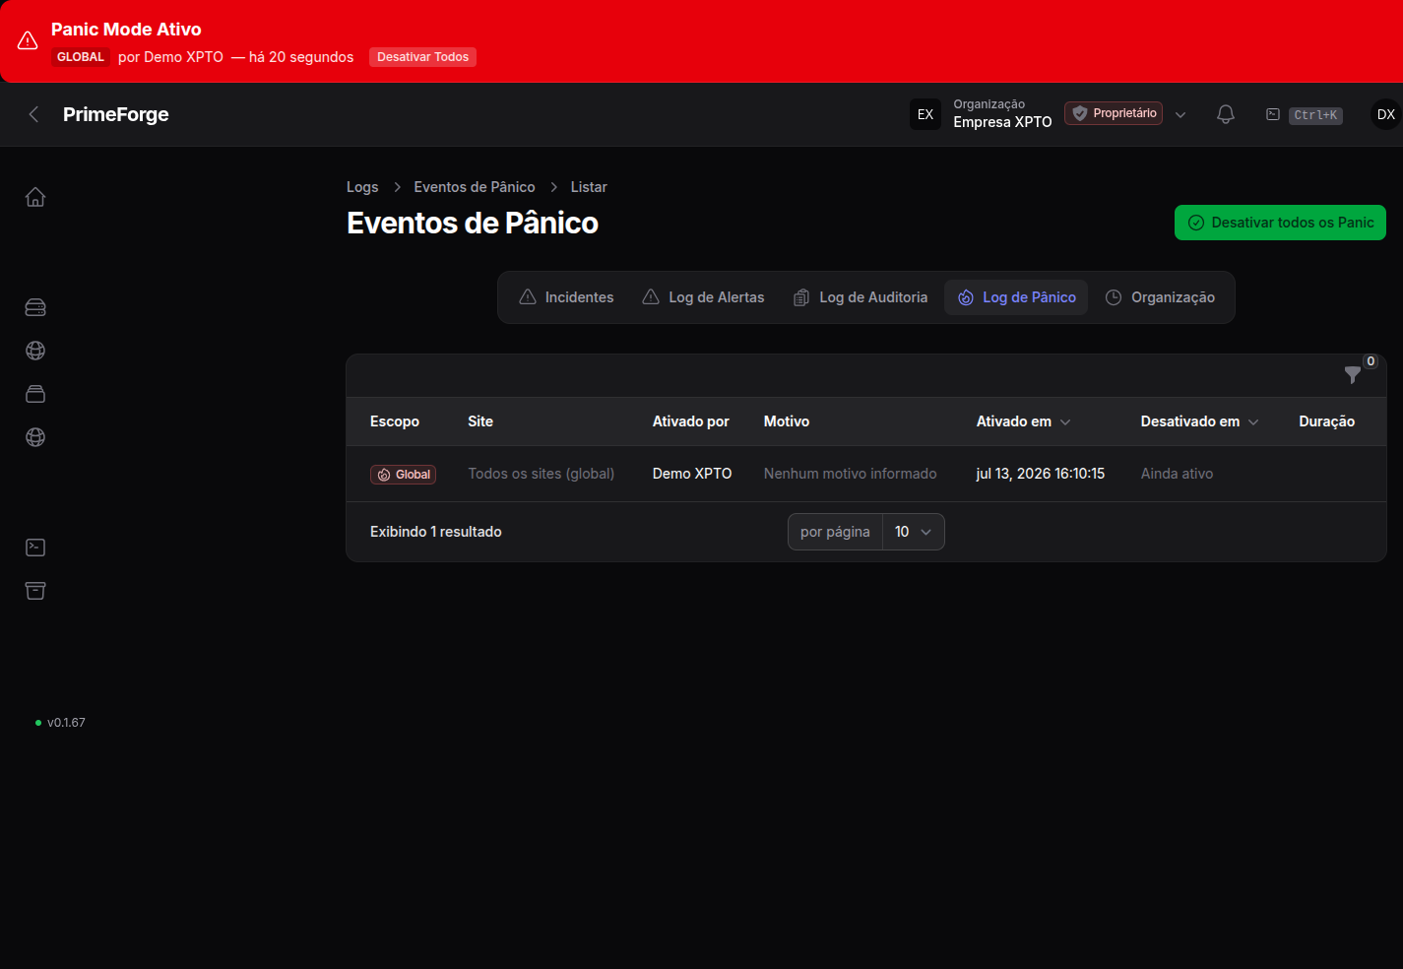This screenshot has width=1403, height=969.
Task: Click the Desativar Todos button in the red banner
Action: tap(422, 57)
